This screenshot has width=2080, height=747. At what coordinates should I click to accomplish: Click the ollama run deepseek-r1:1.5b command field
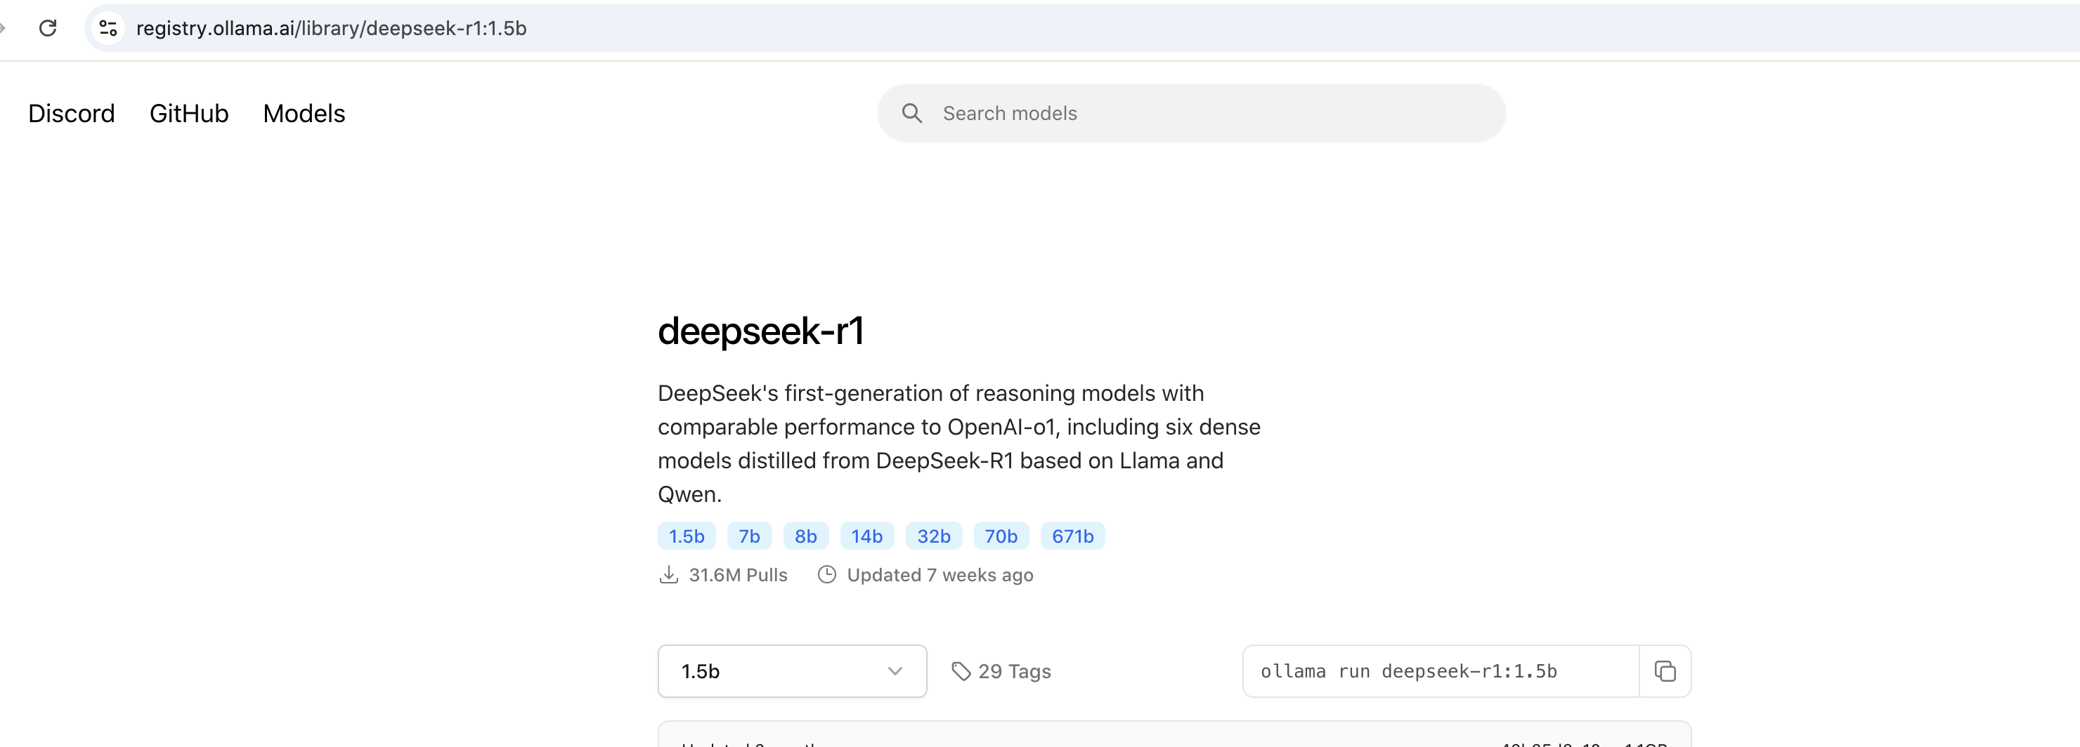pos(1441,671)
